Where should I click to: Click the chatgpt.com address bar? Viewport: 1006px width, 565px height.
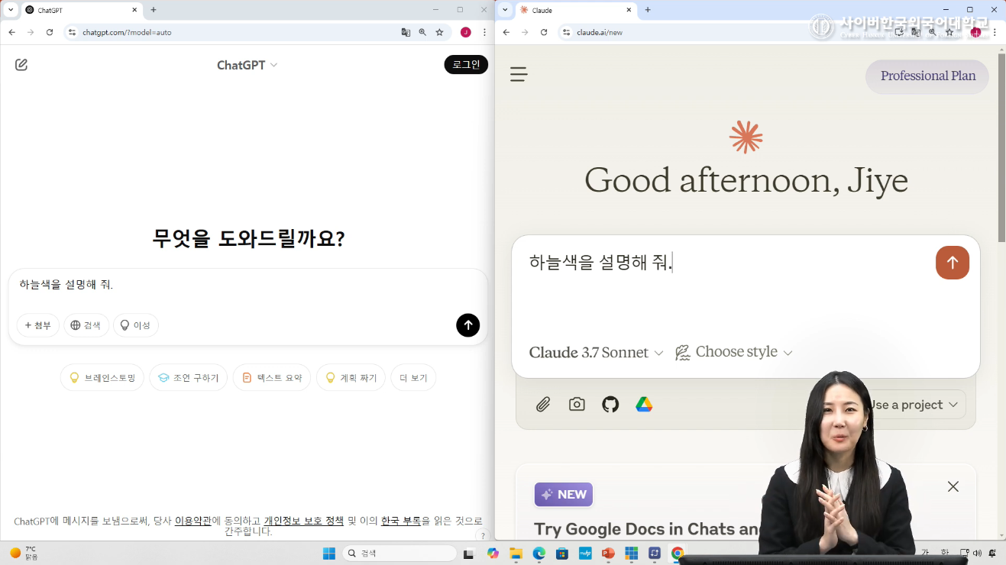click(x=237, y=33)
